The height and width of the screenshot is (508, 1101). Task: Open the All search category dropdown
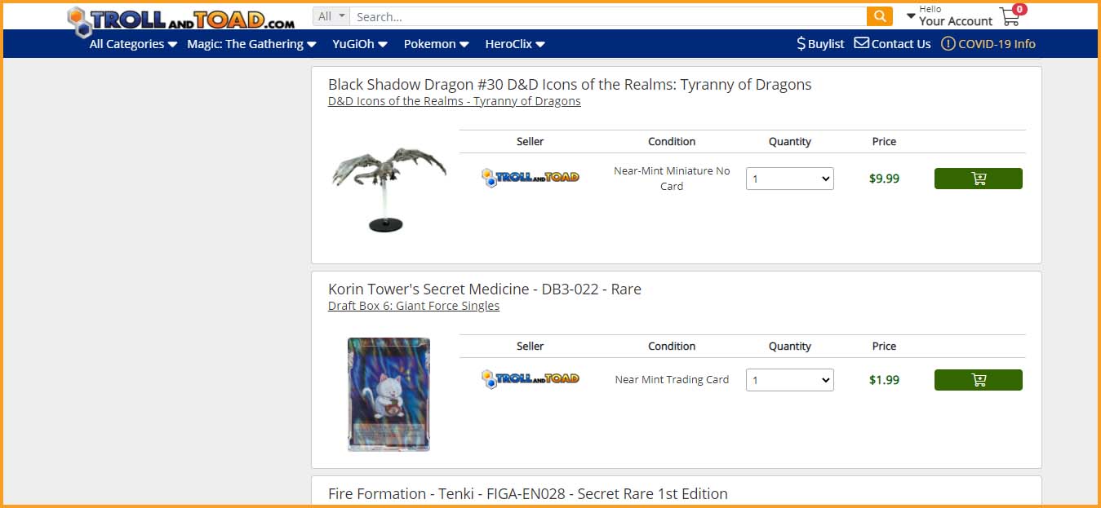(331, 16)
